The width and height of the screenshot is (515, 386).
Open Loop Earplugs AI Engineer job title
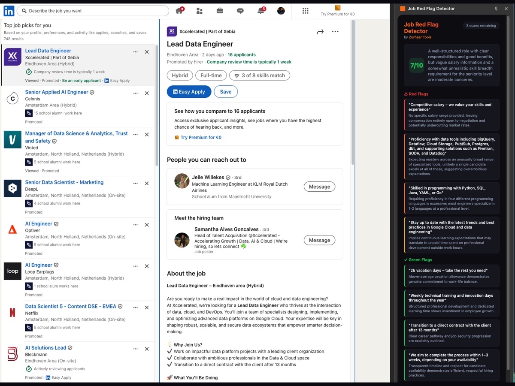(x=39, y=265)
